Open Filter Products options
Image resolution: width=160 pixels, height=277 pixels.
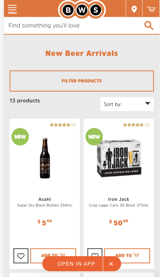click(x=81, y=81)
